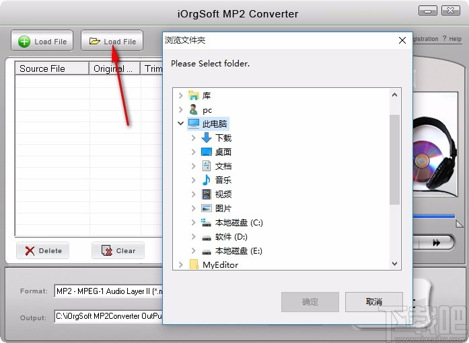Select the 软件 (D:) drive icon
Viewport: 469px width, 343px height.
[207, 238]
